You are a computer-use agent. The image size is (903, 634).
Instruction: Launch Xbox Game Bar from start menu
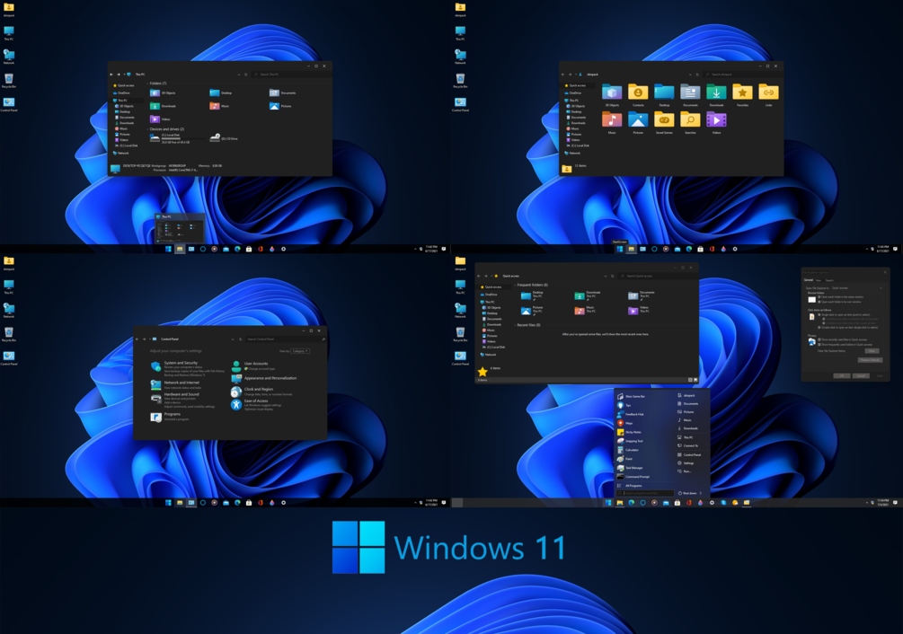[631, 396]
